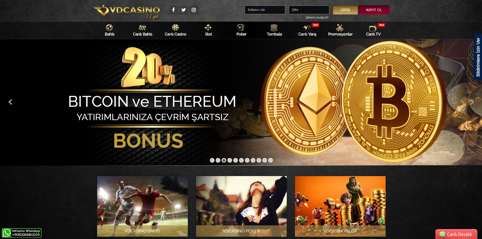The height and width of the screenshot is (239, 482).
Task: Select the first carousel slide dot
Action: point(212,160)
